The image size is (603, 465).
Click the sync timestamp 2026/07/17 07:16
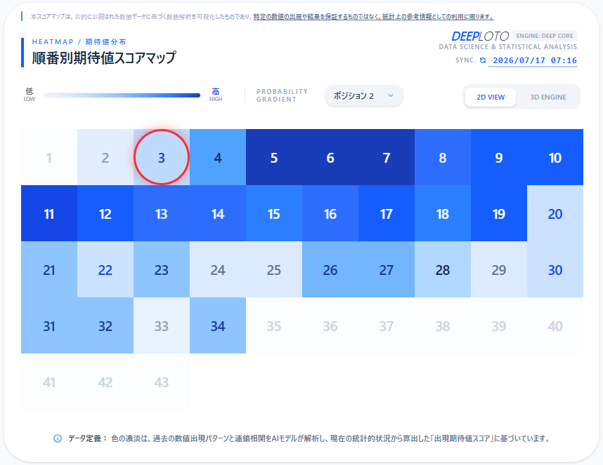point(535,60)
